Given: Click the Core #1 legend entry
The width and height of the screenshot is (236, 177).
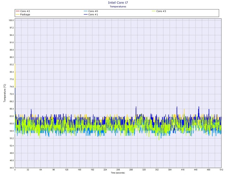Looking at the screenshot, I should pos(91,14).
